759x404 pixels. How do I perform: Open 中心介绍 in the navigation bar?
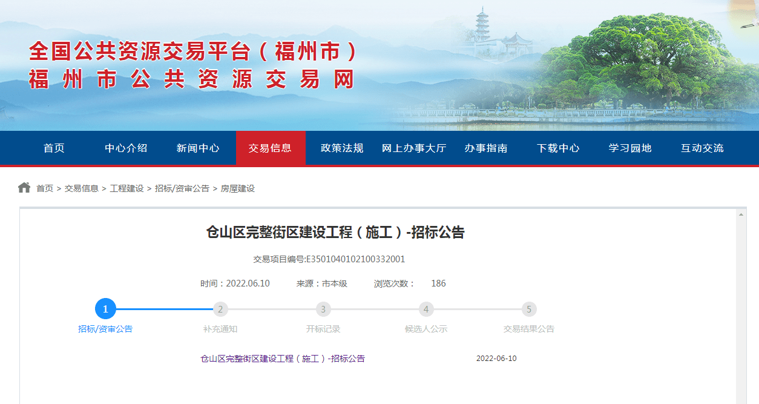[126, 148]
